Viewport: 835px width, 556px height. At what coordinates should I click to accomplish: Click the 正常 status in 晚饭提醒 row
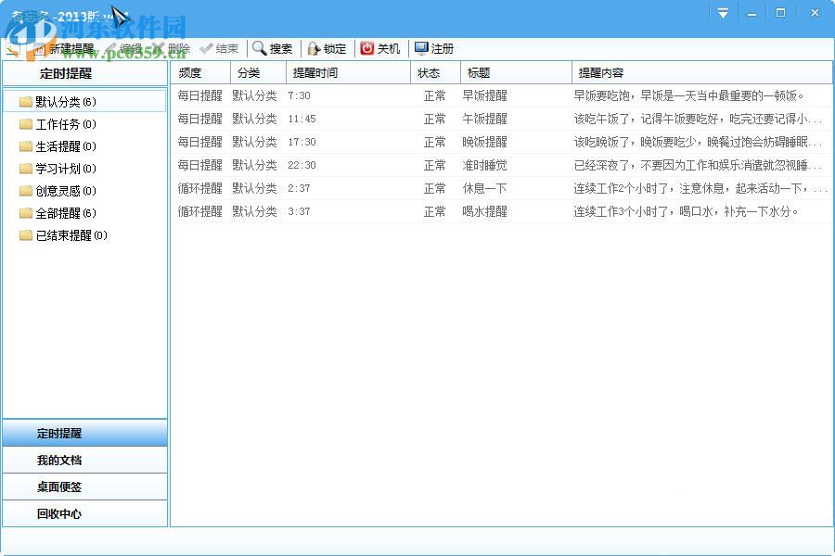(x=434, y=142)
